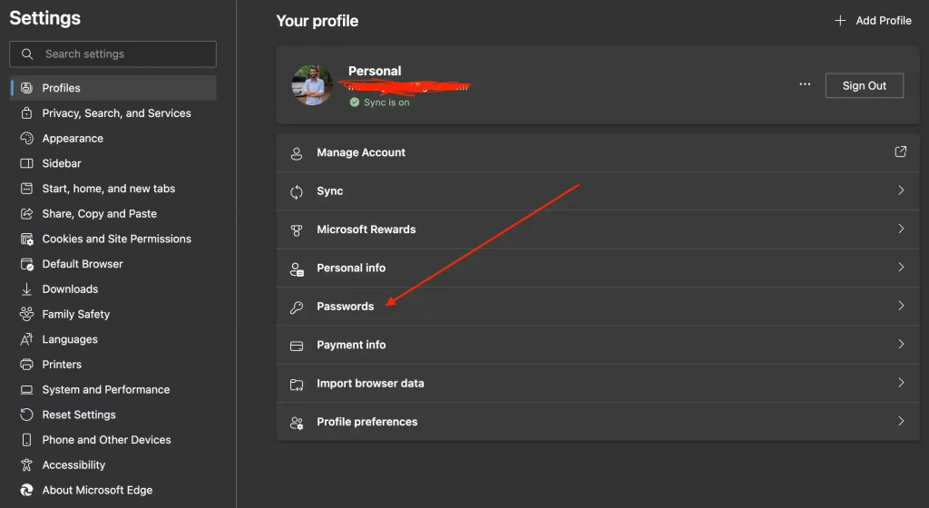Screen dimensions: 929x508
Task: Click the Sidebar panel icon
Action: pos(26,163)
